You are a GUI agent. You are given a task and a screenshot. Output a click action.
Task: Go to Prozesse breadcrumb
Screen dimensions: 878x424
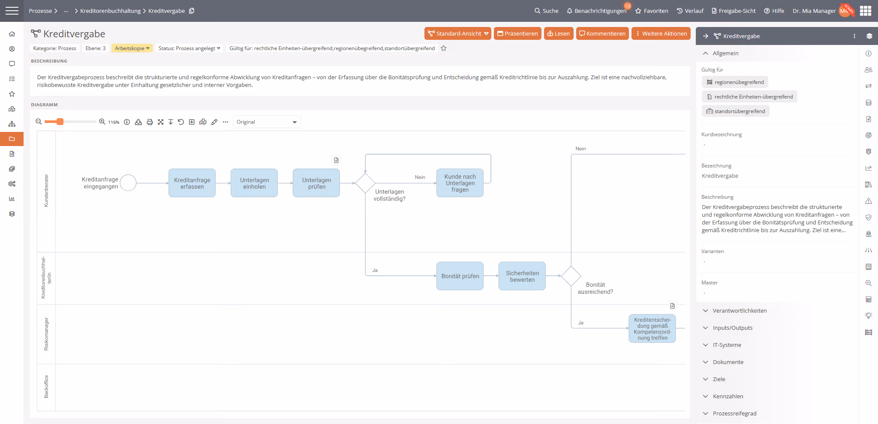click(40, 11)
